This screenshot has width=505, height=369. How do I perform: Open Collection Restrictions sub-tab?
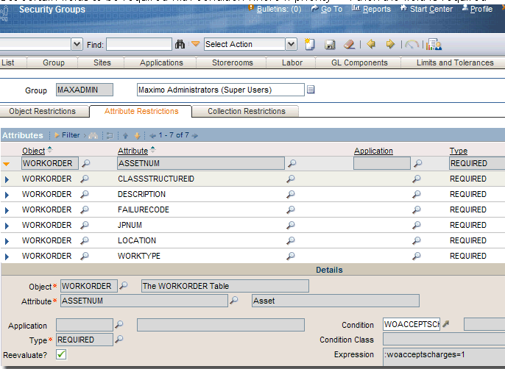tap(247, 111)
